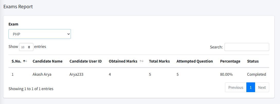Screen dimensions: 280x104
Task: Select the Percentage column header
Action: (230, 61)
